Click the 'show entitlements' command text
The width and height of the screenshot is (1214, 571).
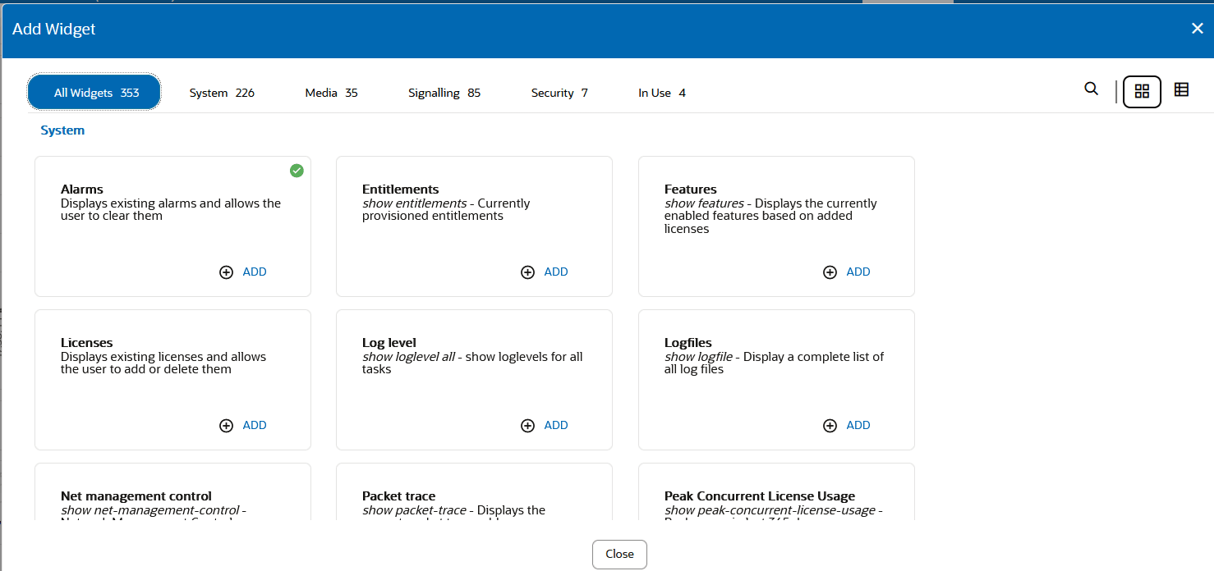point(415,203)
